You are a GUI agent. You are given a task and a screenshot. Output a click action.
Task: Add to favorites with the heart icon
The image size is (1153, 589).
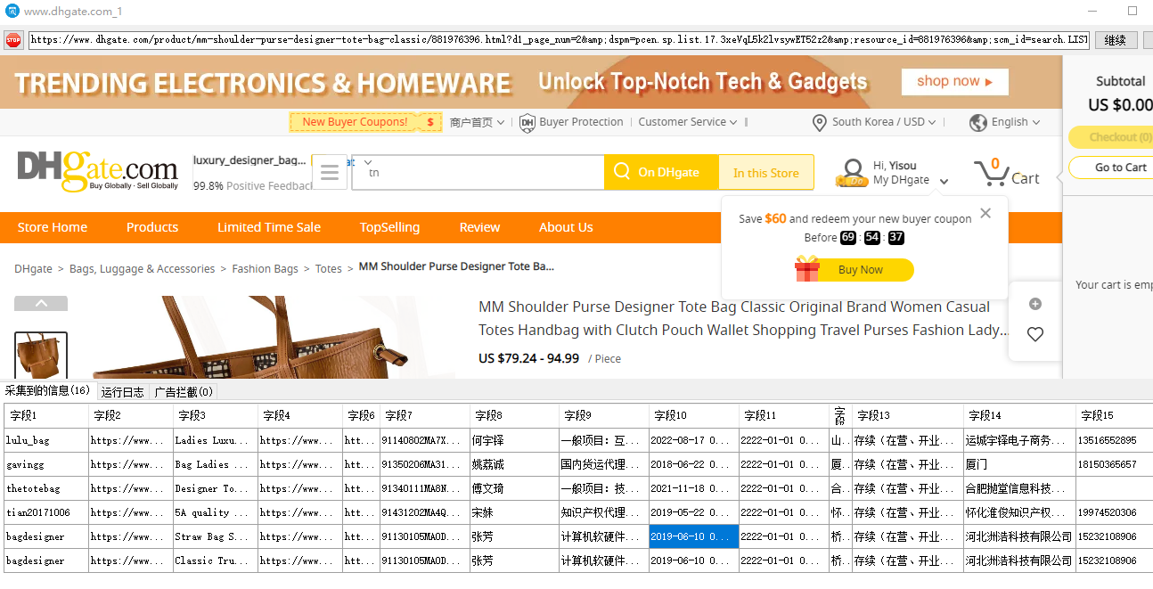1035,334
